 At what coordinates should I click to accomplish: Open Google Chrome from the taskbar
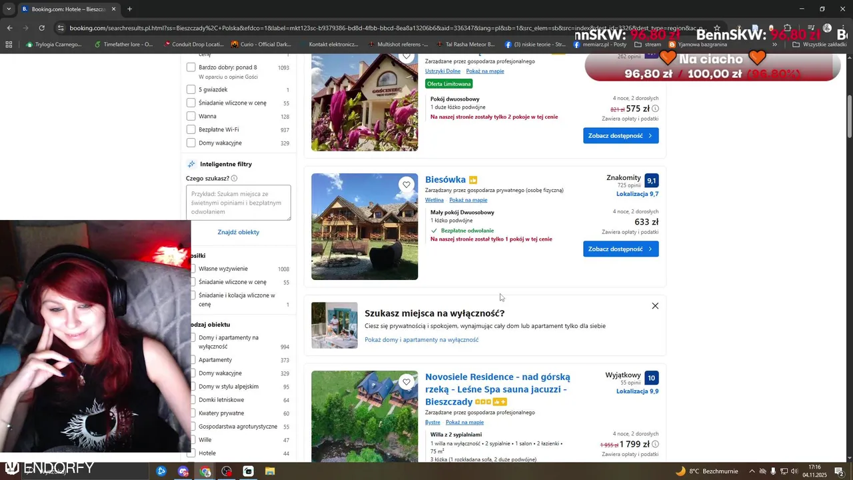205,471
